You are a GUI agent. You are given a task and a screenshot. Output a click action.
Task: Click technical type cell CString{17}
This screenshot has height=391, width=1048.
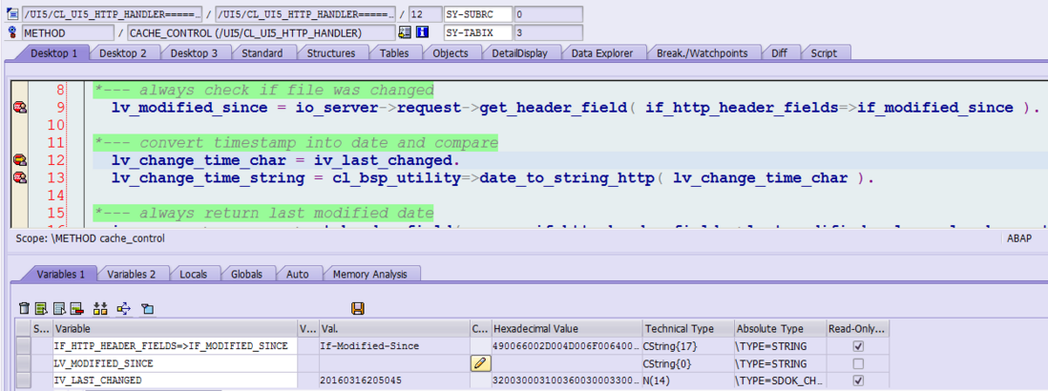(x=687, y=346)
